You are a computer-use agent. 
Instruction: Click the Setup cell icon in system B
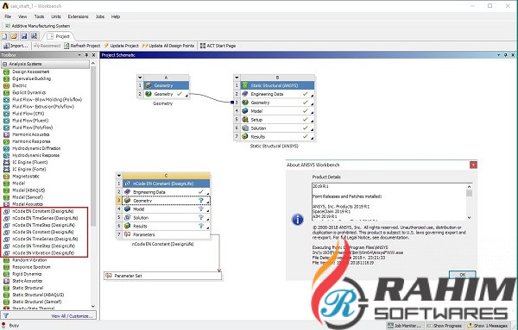tap(245, 120)
